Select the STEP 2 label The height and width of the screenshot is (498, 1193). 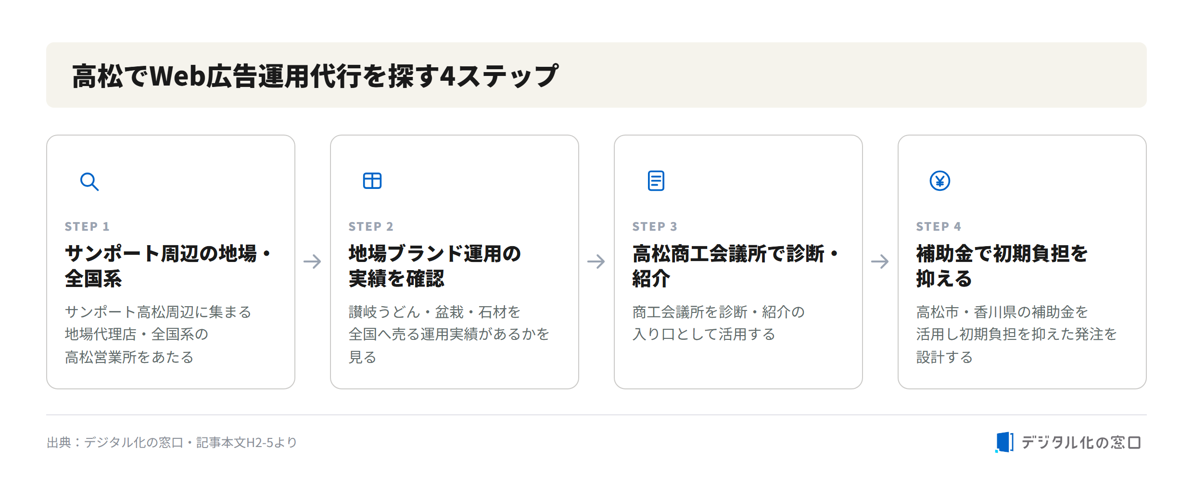[371, 226]
